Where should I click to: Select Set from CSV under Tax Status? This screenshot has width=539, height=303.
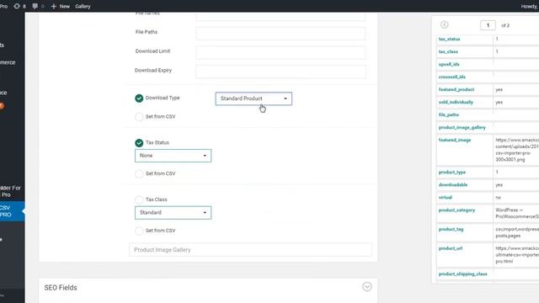pyautogui.click(x=139, y=174)
